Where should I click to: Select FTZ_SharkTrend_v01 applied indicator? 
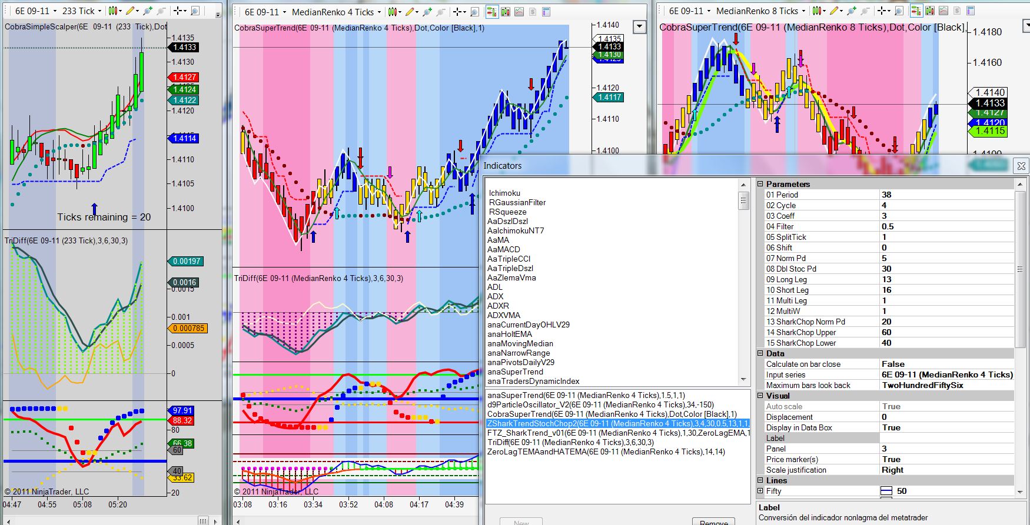pos(617,433)
